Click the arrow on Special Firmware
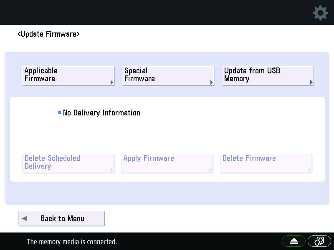 tap(212, 82)
